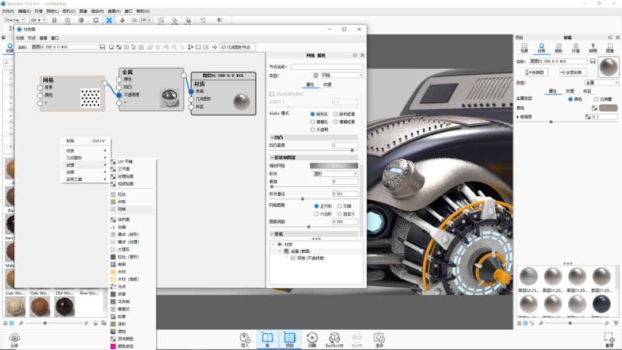The height and width of the screenshot is (350, 622).
Task: Select the 模糊孔 Alpha mode radio button
Action: click(x=313, y=122)
